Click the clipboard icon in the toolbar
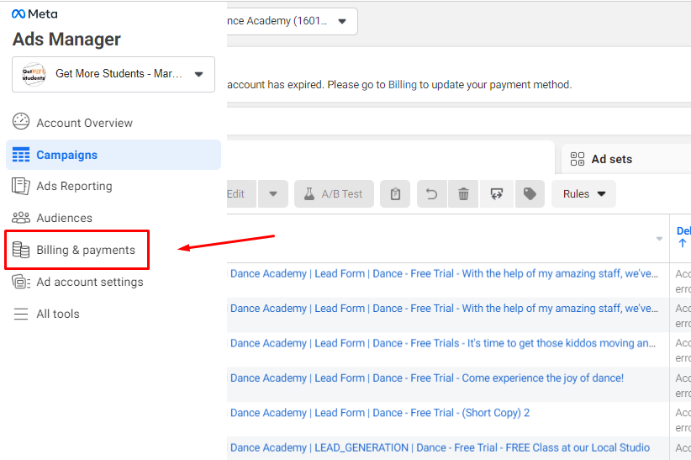This screenshot has height=460, width=691. pos(395,193)
